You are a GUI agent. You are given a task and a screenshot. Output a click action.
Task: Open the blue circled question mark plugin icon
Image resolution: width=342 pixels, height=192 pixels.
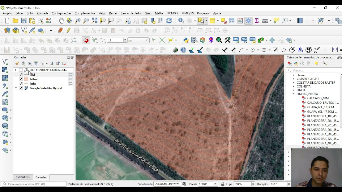(183, 50)
